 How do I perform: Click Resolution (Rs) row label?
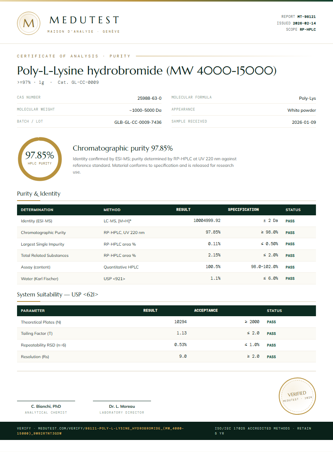[35, 357]
